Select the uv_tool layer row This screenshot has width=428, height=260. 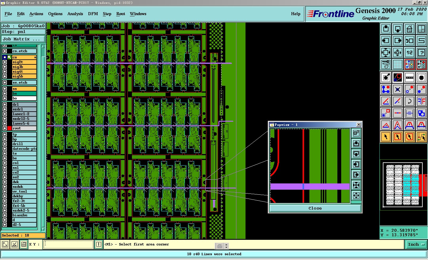tap(24, 191)
